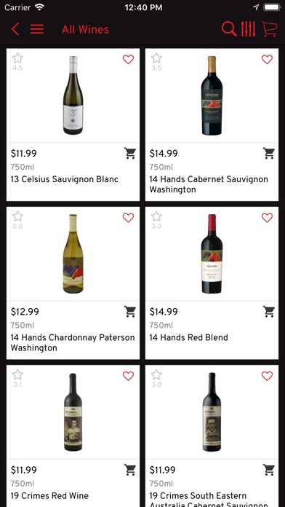Image resolution: width=285 pixels, height=507 pixels.
Task: Favorite 14 Hands Cabernet Sauvignon heart
Action: click(267, 60)
